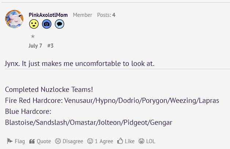Viewport: 230px width, 149px height.
Task: Like the post about Jynx
Action: 126,141
